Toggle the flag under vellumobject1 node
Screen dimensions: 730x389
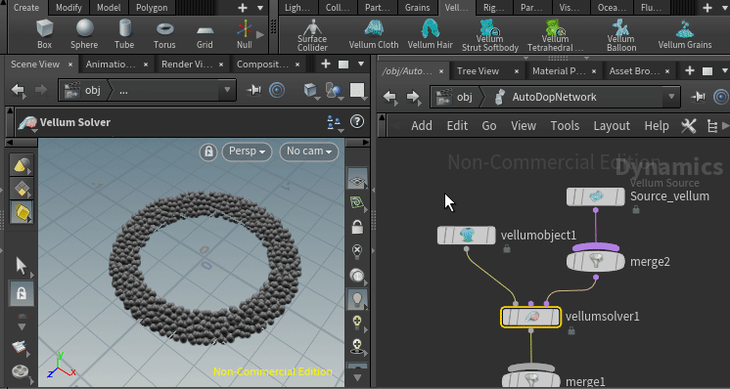pos(507,249)
